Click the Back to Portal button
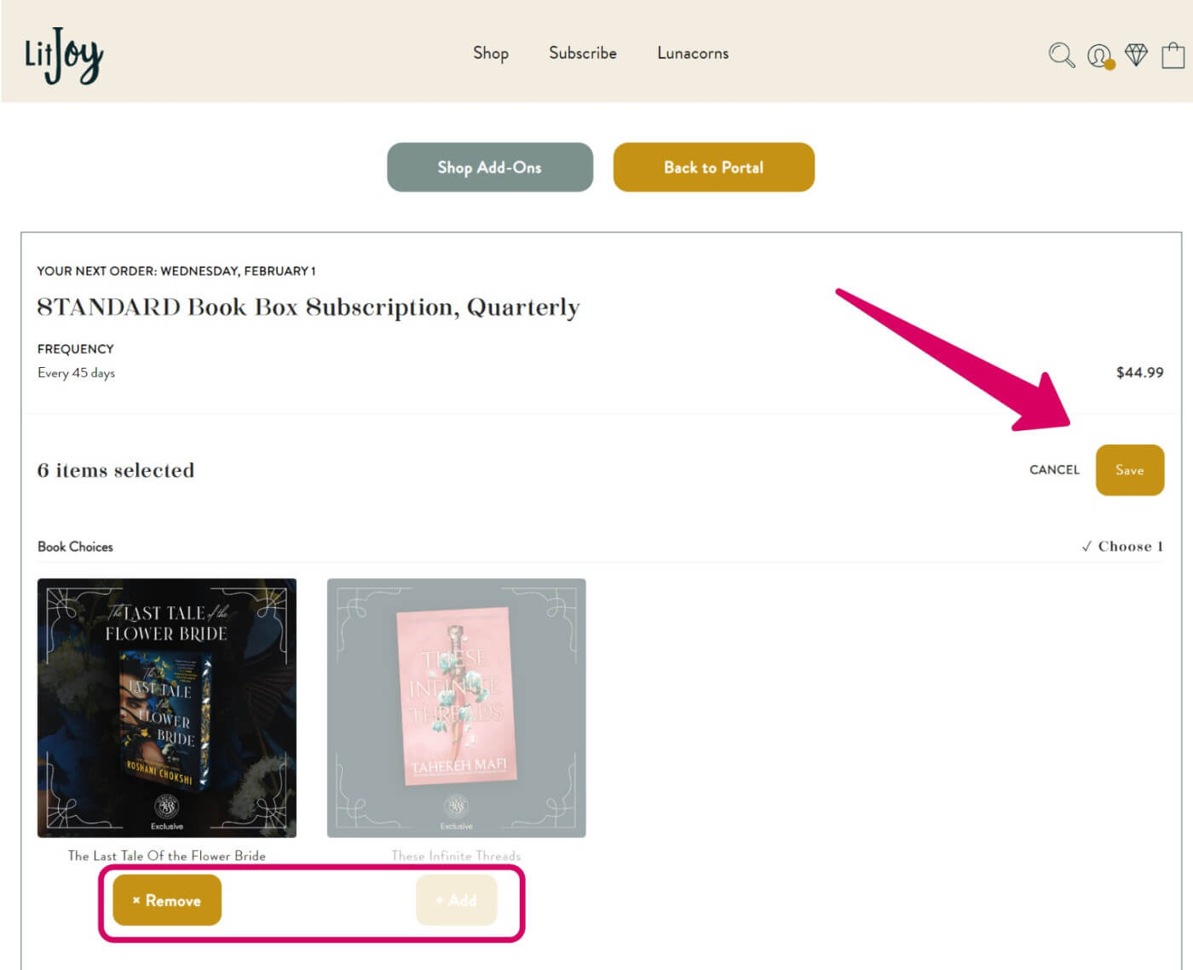The height and width of the screenshot is (970, 1193). click(714, 167)
